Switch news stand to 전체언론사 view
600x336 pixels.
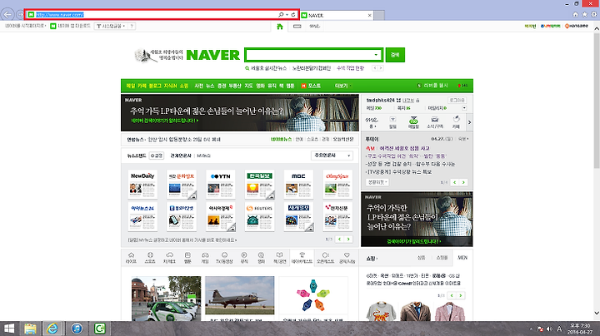click(x=181, y=156)
